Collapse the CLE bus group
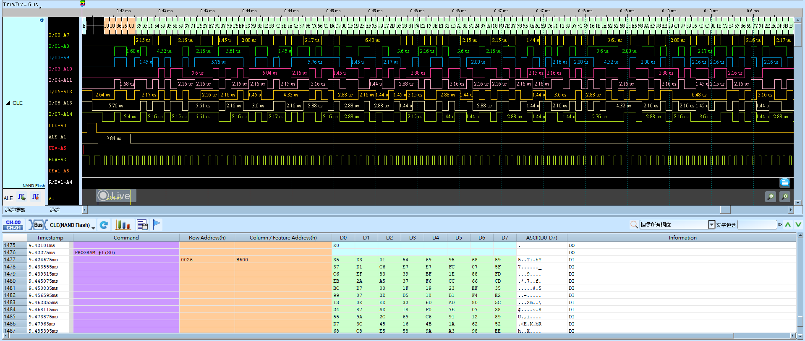The image size is (805, 341). 8,103
